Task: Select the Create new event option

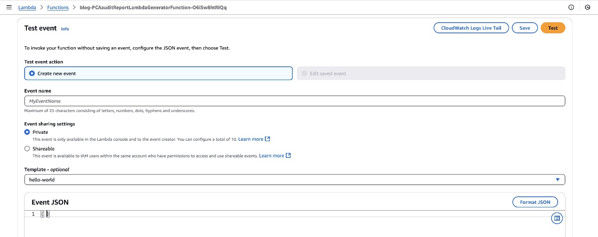Action: coord(159,73)
